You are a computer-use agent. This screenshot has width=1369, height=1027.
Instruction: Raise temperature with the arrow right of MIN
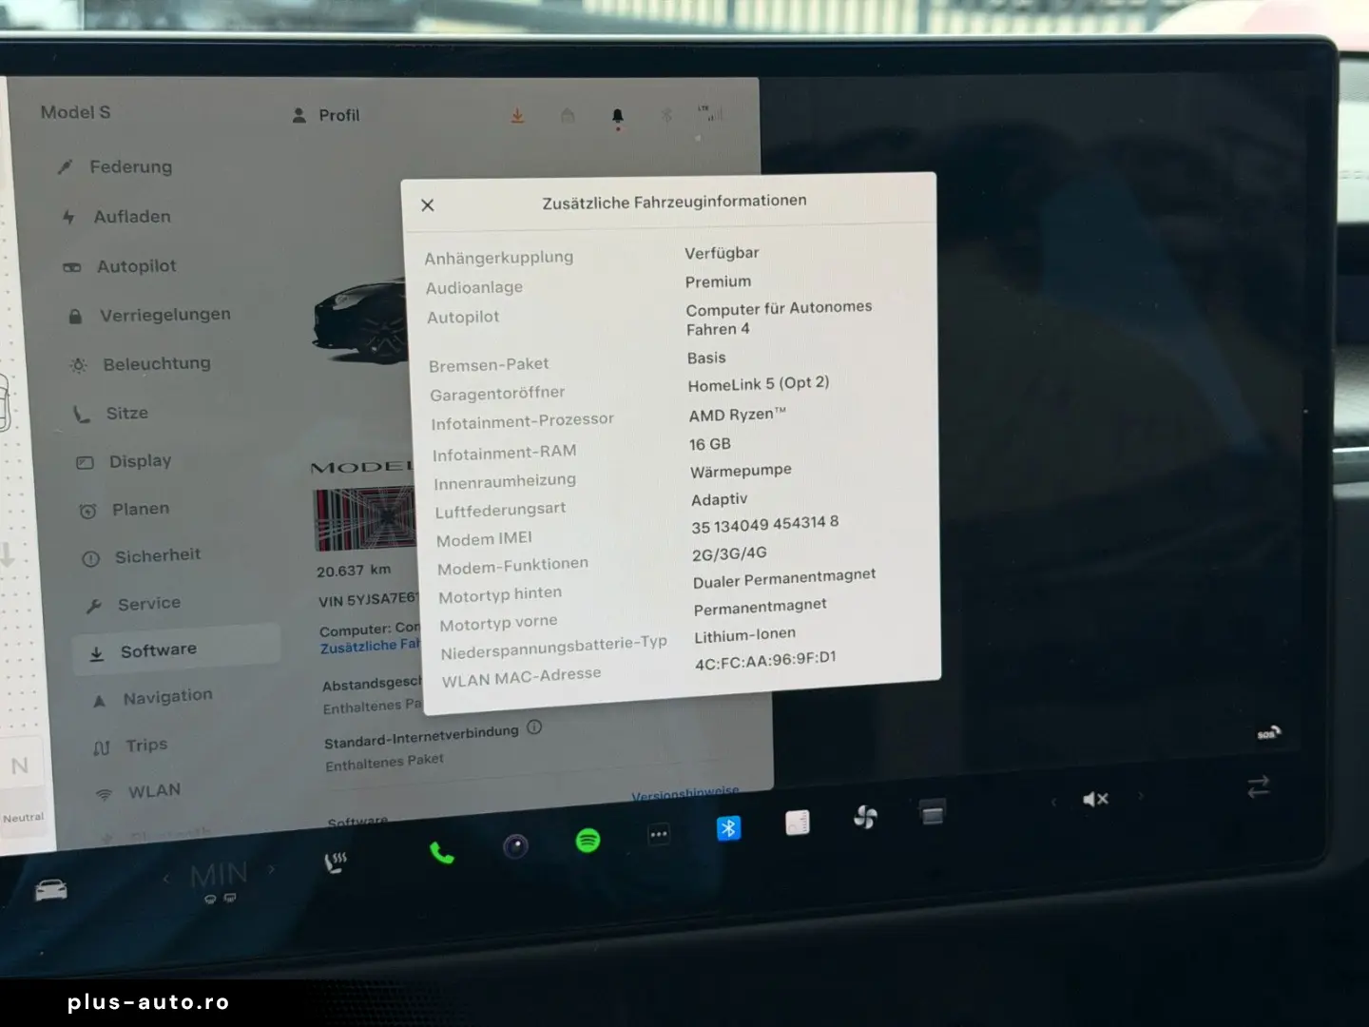[272, 869]
